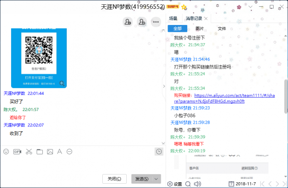Select the 全部 filter tab
This screenshot has height=188, width=288.
point(178,28)
